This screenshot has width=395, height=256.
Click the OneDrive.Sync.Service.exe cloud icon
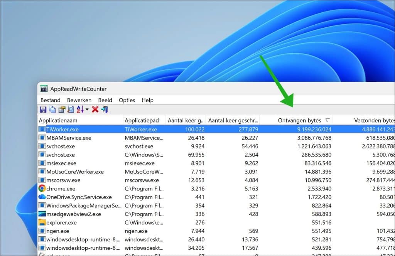tap(42, 197)
